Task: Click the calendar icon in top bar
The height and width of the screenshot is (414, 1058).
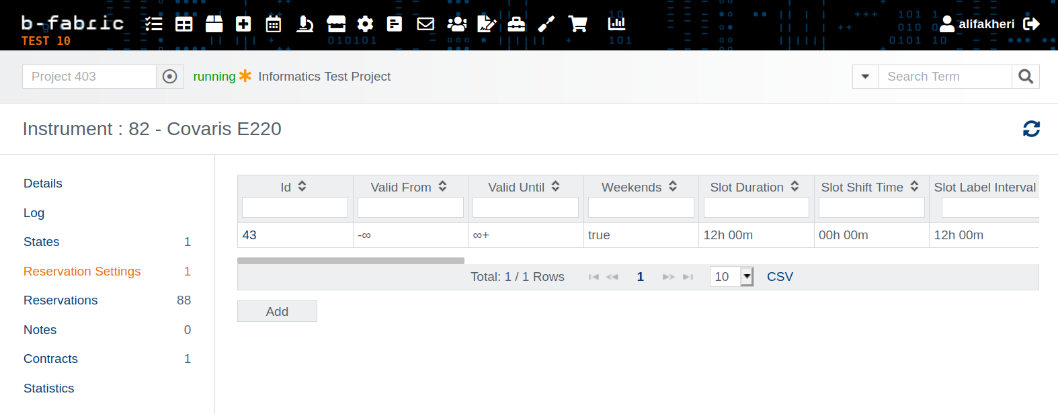Action: click(x=274, y=24)
